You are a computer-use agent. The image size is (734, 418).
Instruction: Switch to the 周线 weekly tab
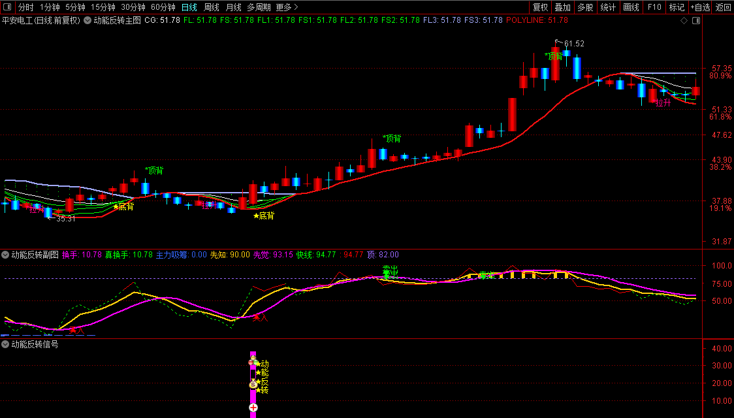pyautogui.click(x=212, y=7)
